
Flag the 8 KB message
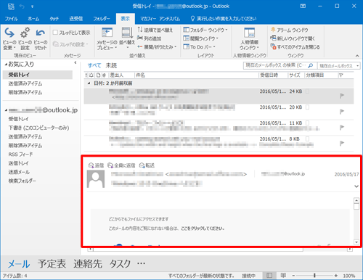click(x=342, y=143)
